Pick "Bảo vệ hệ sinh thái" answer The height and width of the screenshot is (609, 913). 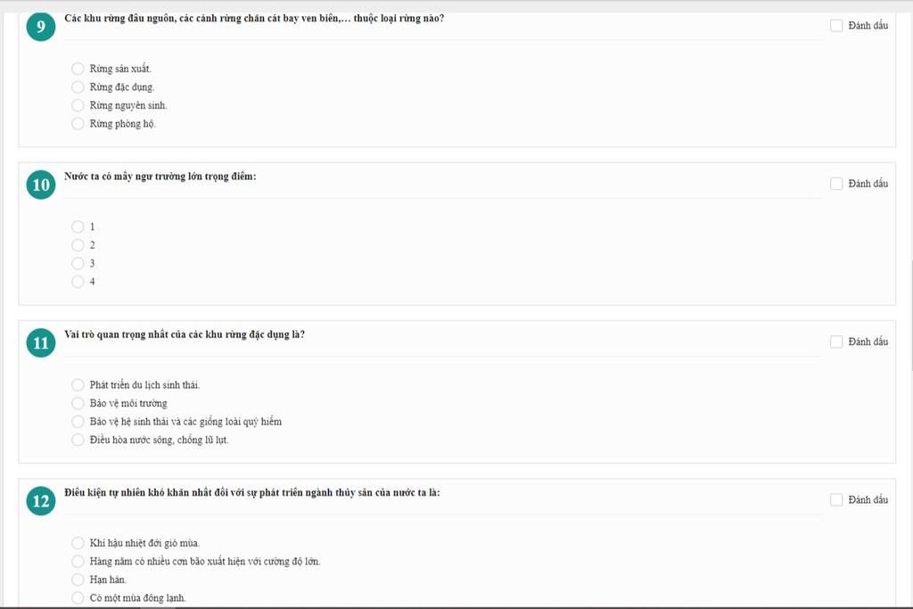pyautogui.click(x=78, y=422)
